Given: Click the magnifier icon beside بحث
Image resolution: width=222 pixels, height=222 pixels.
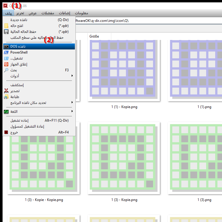Looking at the screenshot, I should tap(6, 70).
